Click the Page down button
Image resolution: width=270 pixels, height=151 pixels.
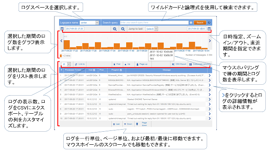(142, 124)
